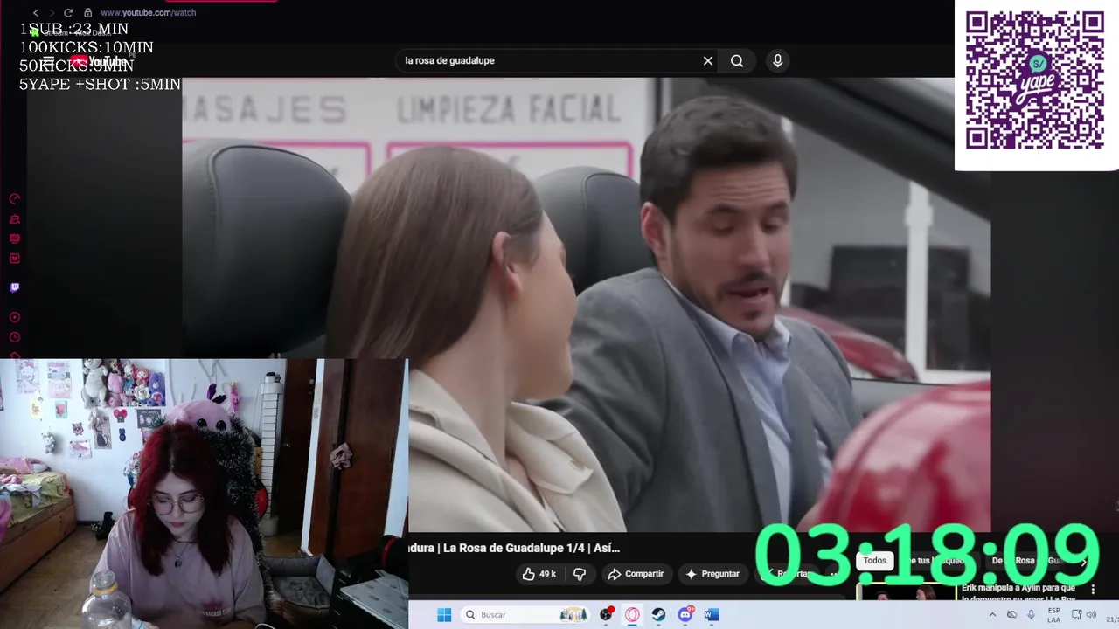Open options for the 'Erik manipula a Aylin' video

tap(1092, 590)
